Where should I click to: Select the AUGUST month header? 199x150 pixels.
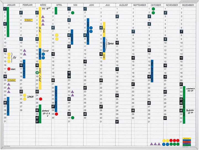point(124,5)
